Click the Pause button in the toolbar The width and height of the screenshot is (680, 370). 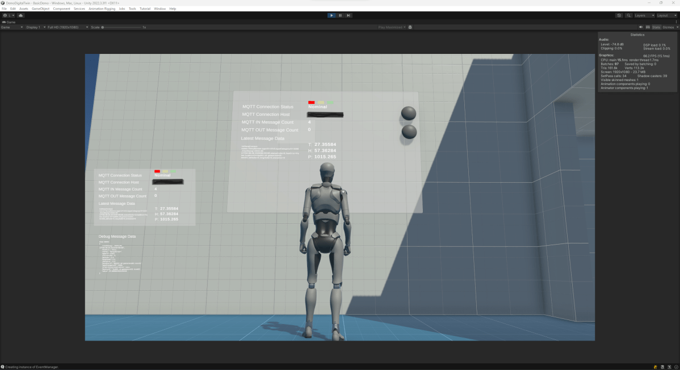[340, 15]
